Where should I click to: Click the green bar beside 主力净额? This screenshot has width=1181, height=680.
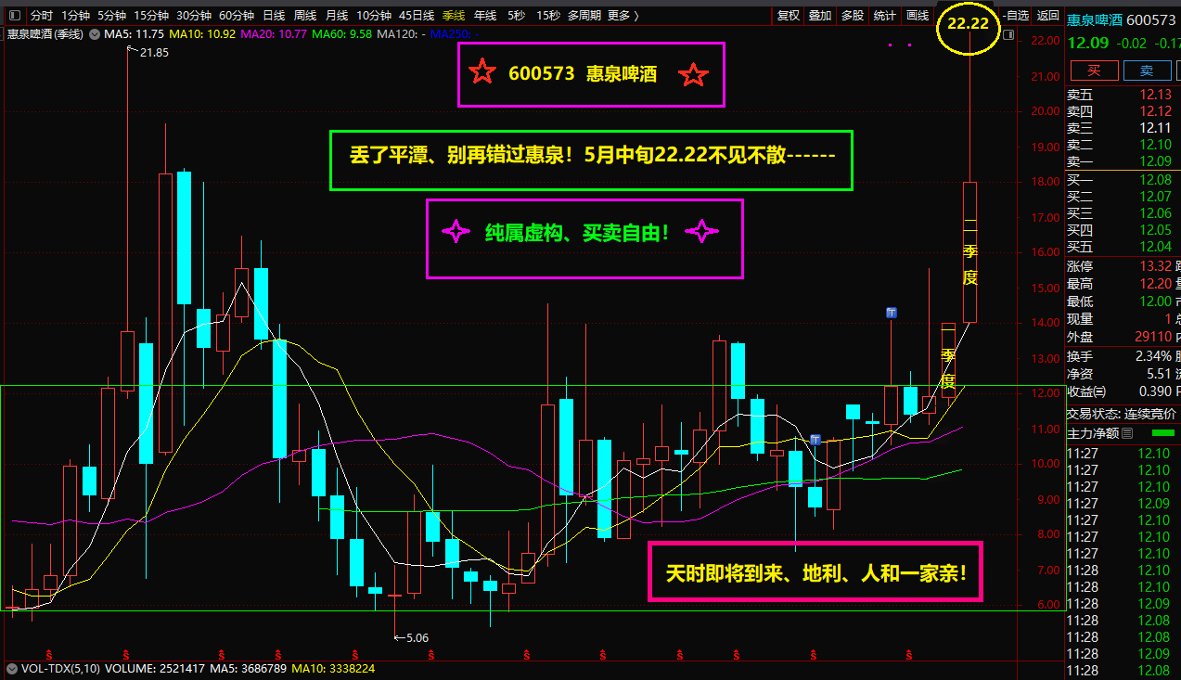click(x=1162, y=433)
